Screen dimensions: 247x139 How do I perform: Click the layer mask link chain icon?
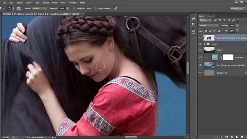point(221,58)
